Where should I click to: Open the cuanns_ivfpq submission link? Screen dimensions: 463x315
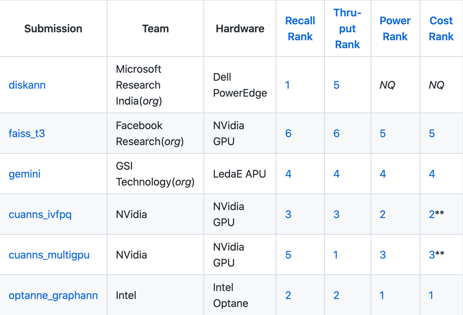pos(40,214)
